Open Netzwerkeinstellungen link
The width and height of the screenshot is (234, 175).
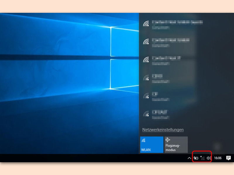(x=163, y=129)
